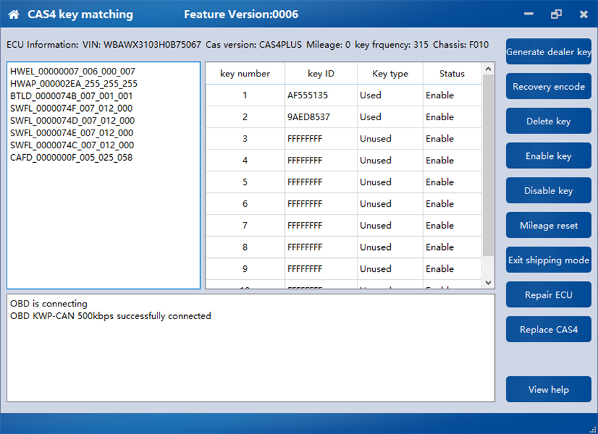Click the Delete key button
Image resolution: width=598 pixels, height=434 pixels.
coord(548,122)
